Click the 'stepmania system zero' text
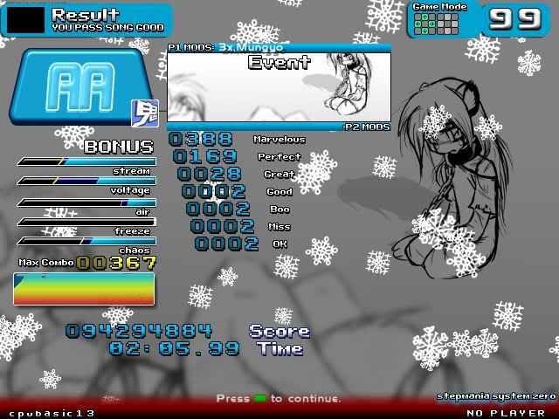 click(x=496, y=396)
